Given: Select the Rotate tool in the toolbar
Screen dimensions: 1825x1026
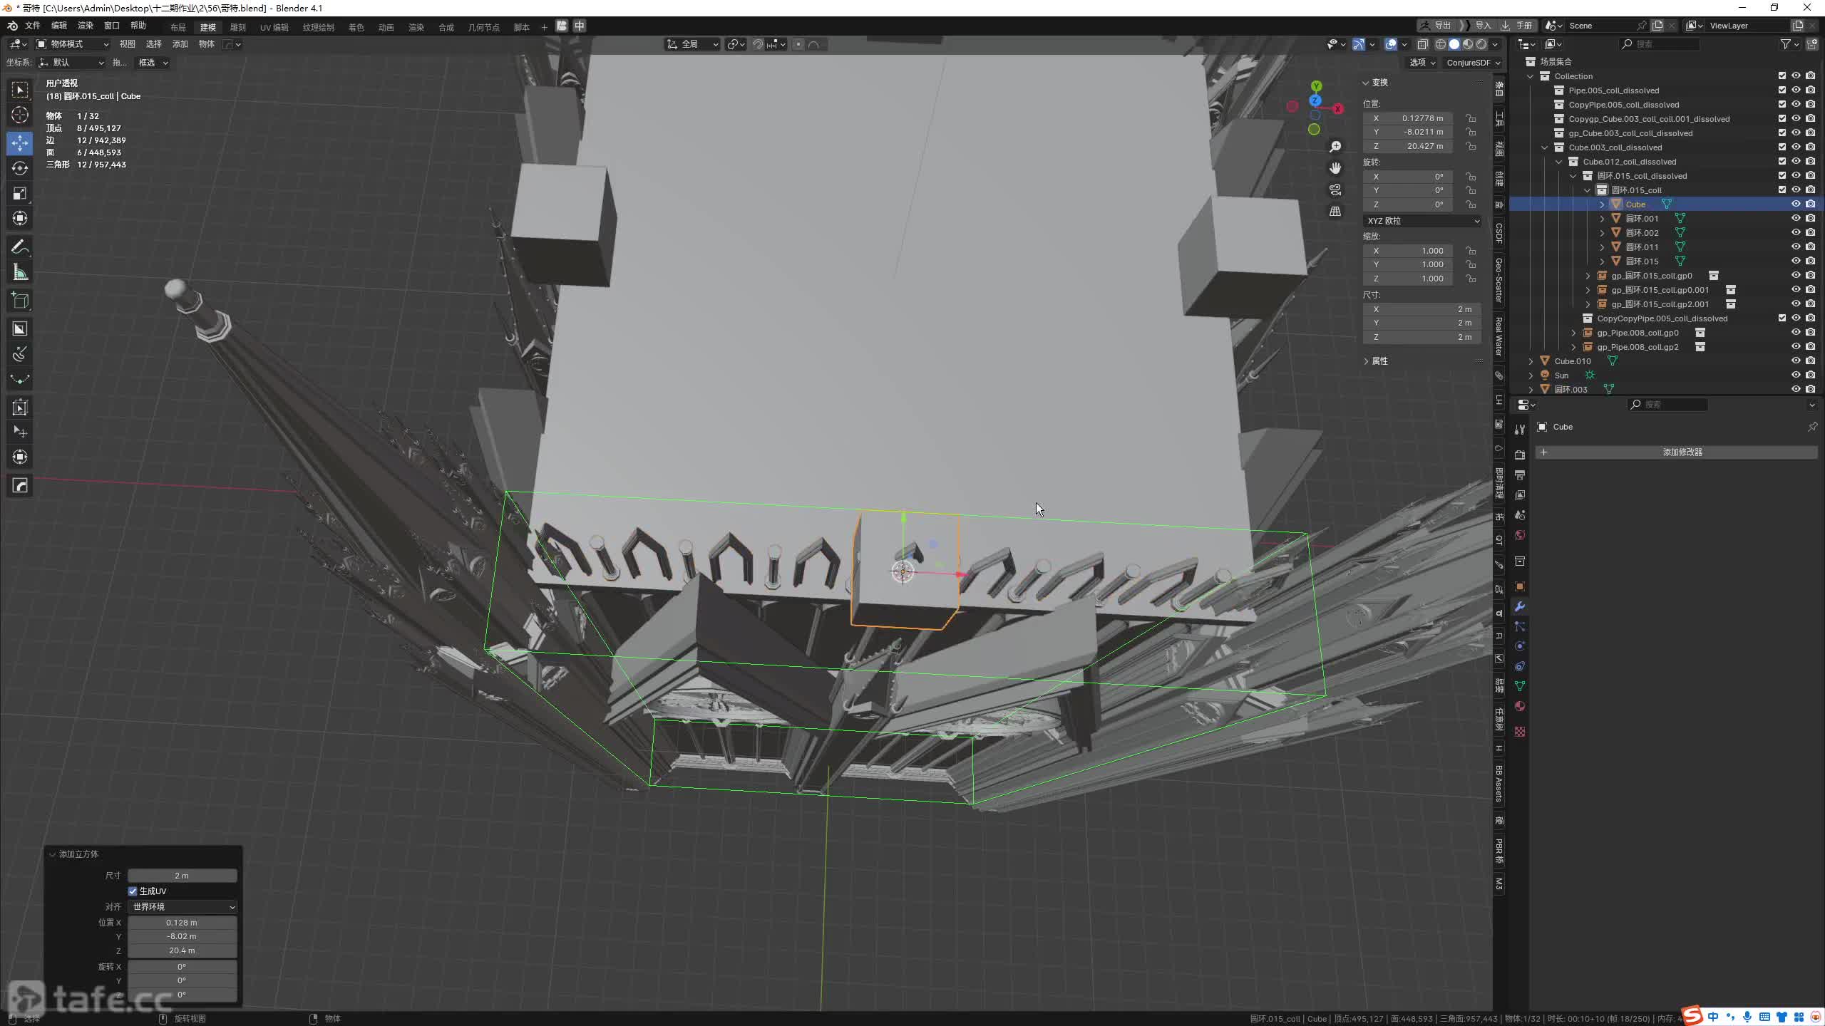Looking at the screenshot, I should [x=20, y=168].
